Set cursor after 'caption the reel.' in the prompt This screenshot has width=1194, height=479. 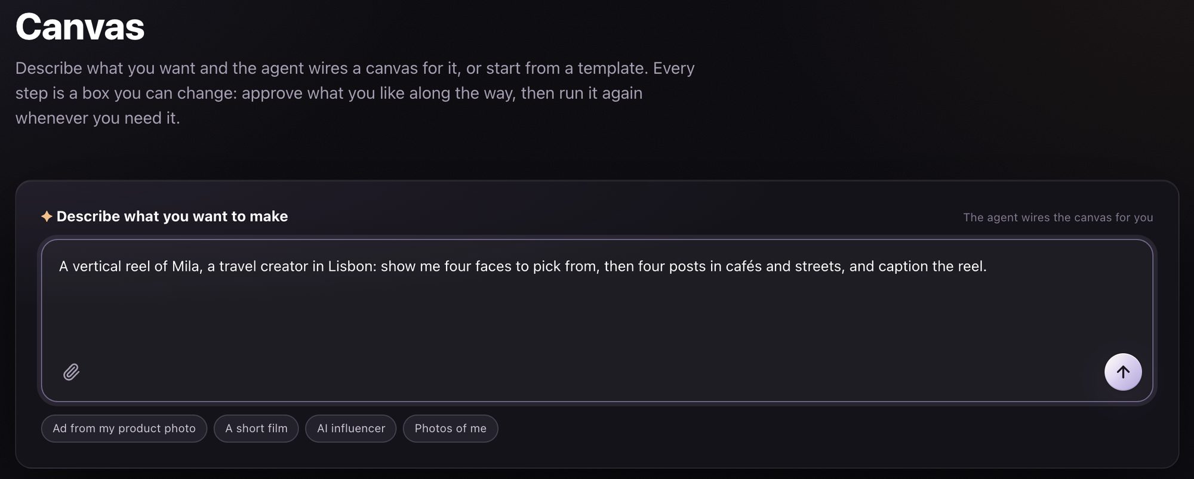[987, 266]
